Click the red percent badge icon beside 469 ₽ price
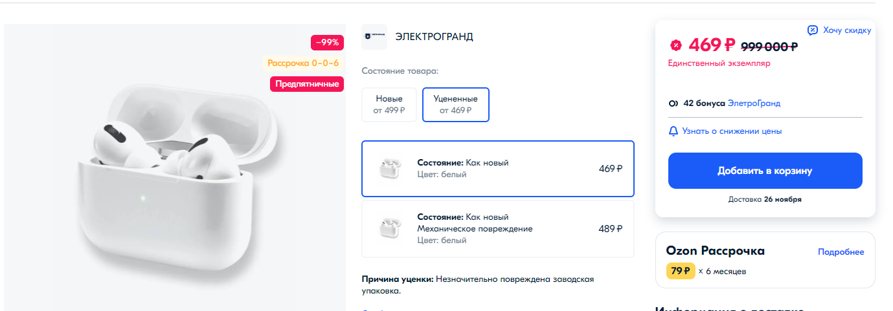This screenshot has height=311, width=893. 675,45
